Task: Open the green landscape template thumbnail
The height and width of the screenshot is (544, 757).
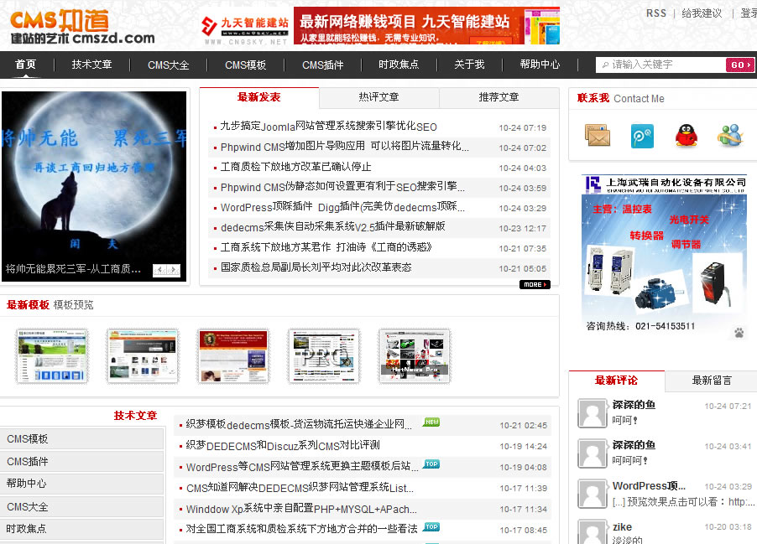Action: click(52, 356)
